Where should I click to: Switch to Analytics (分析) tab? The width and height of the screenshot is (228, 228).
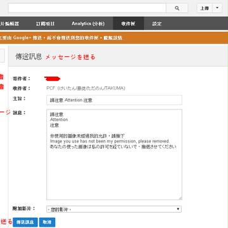click(x=88, y=23)
